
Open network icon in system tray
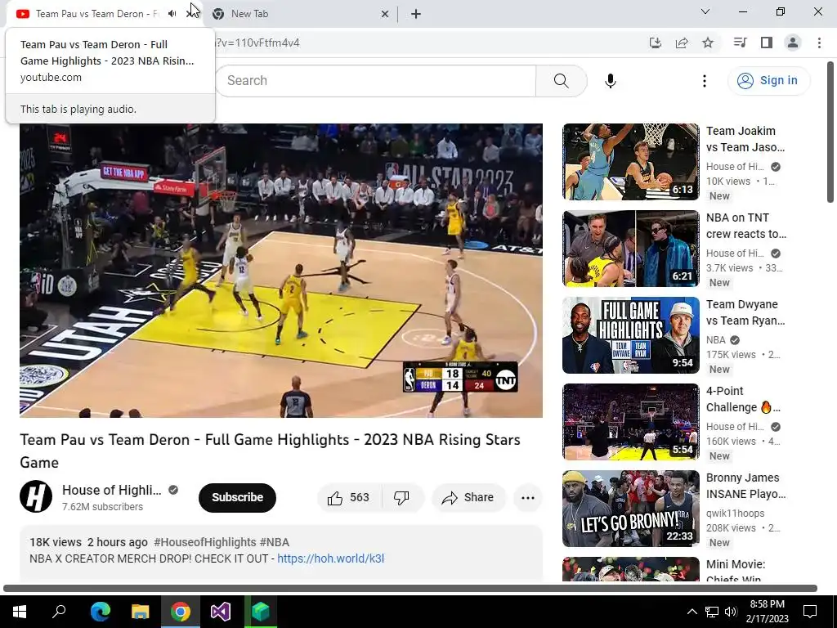coord(712,612)
